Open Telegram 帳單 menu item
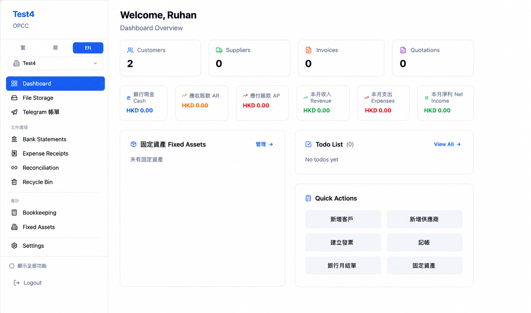The width and height of the screenshot is (531, 313). click(x=55, y=112)
